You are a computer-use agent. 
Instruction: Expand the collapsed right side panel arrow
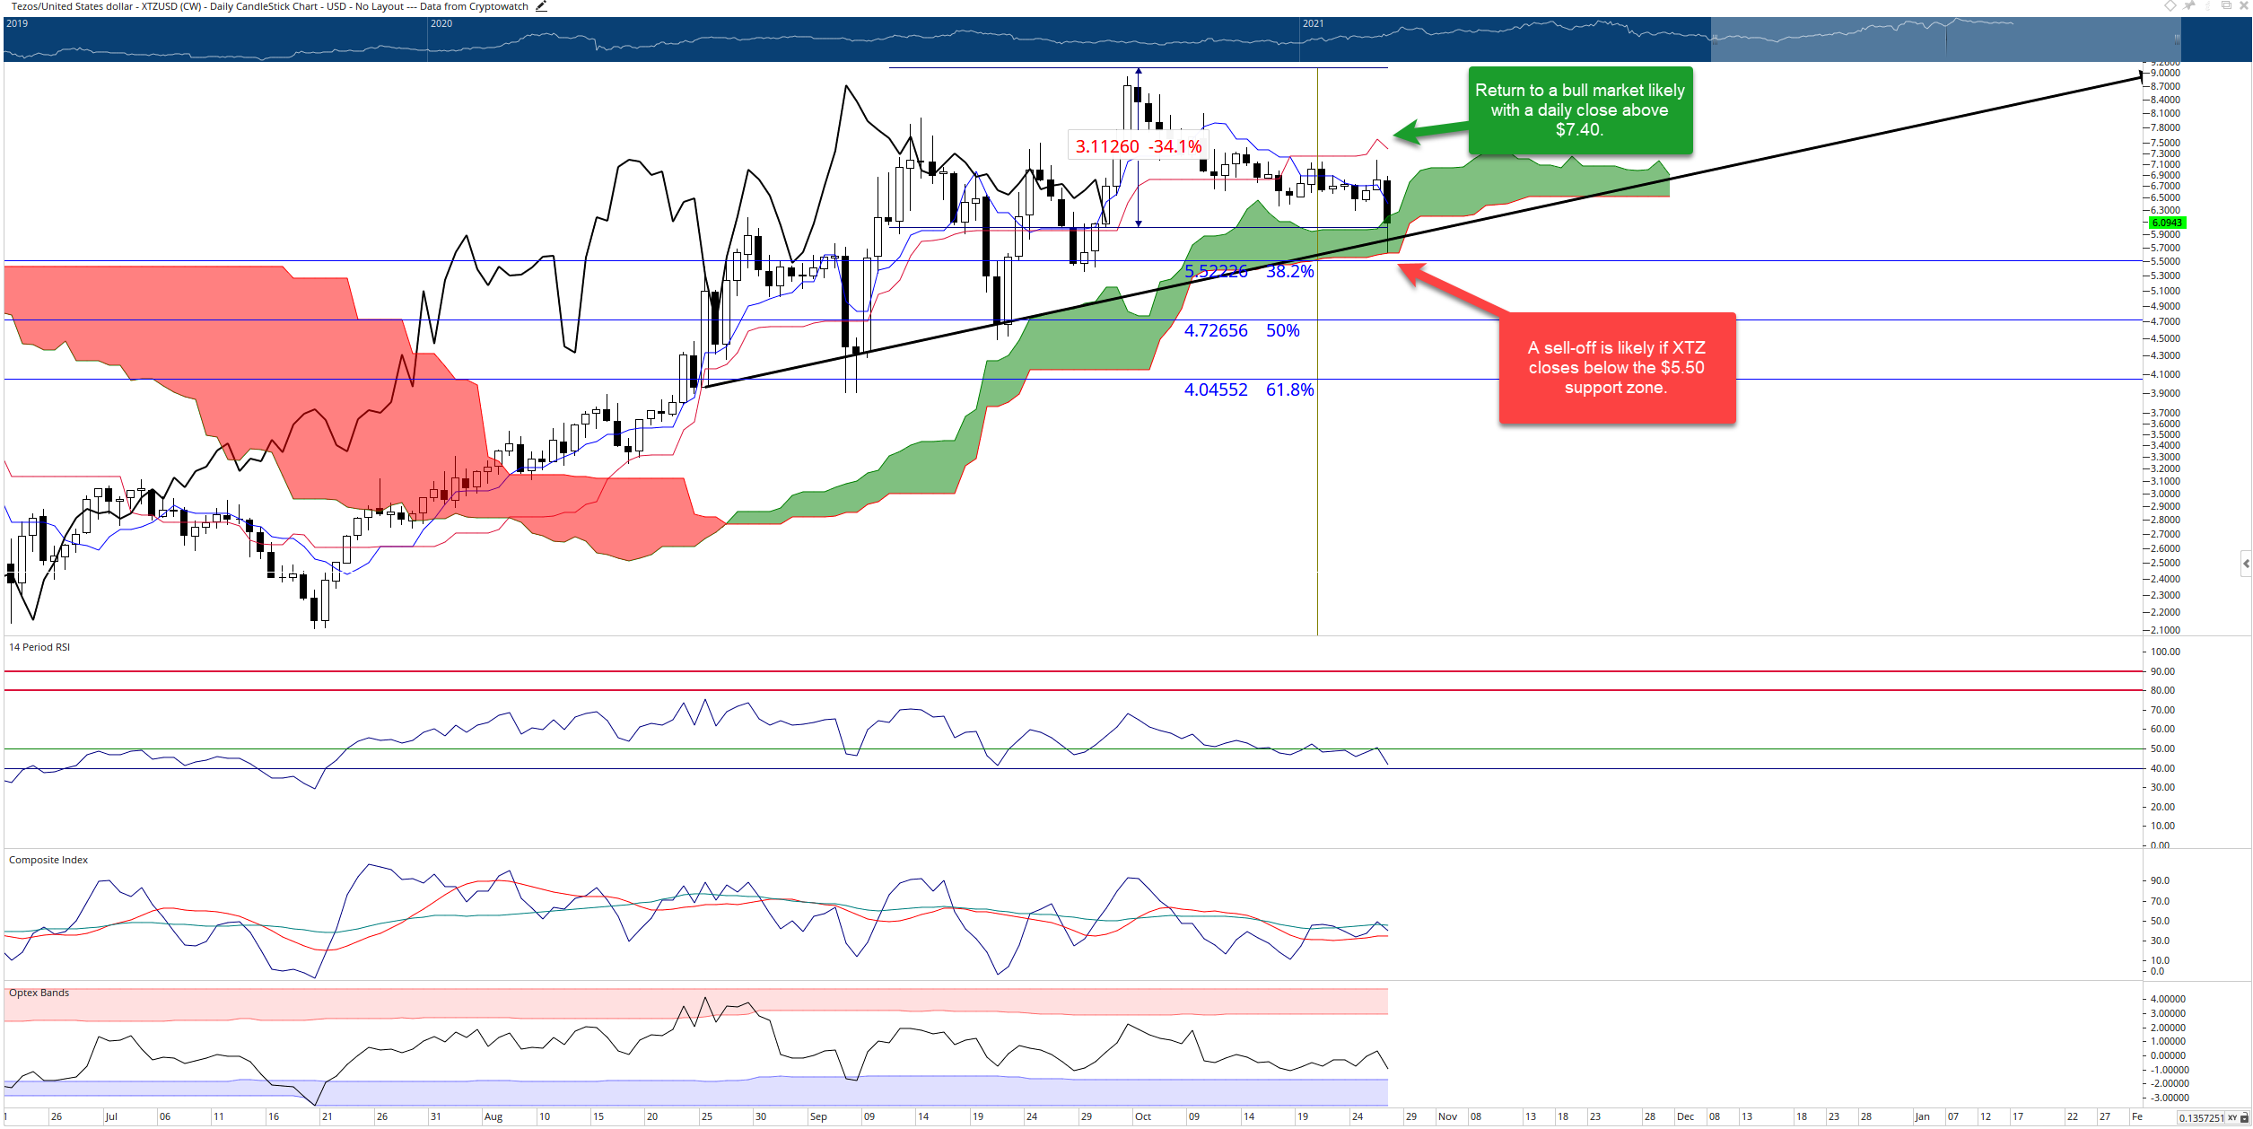click(x=2246, y=564)
